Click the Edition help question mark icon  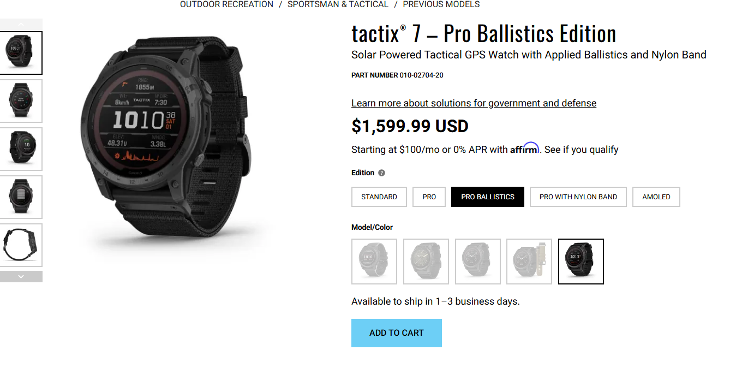tap(381, 173)
